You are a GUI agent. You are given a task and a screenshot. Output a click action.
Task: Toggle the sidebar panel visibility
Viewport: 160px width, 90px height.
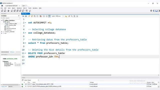(x=154, y=11)
